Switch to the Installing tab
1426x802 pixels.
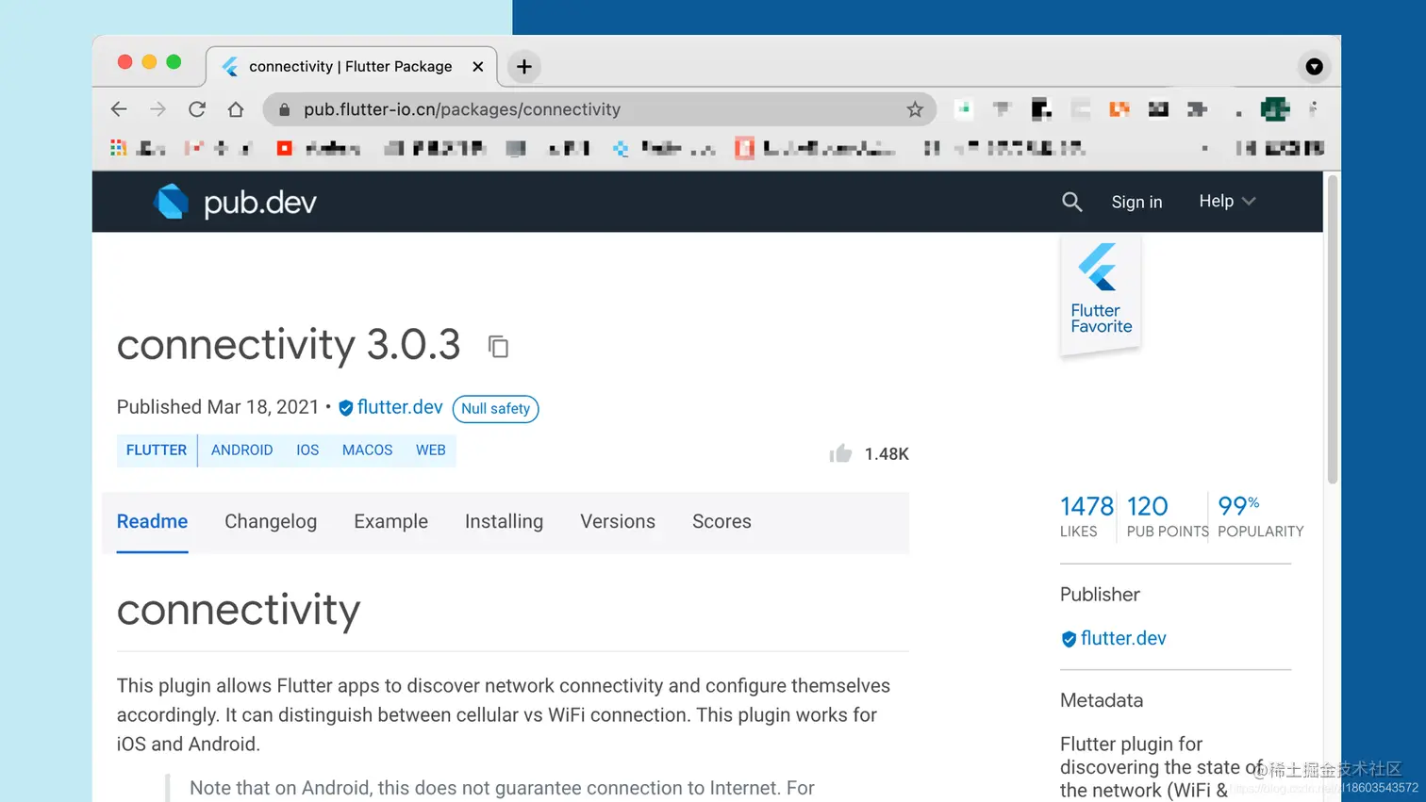click(504, 521)
